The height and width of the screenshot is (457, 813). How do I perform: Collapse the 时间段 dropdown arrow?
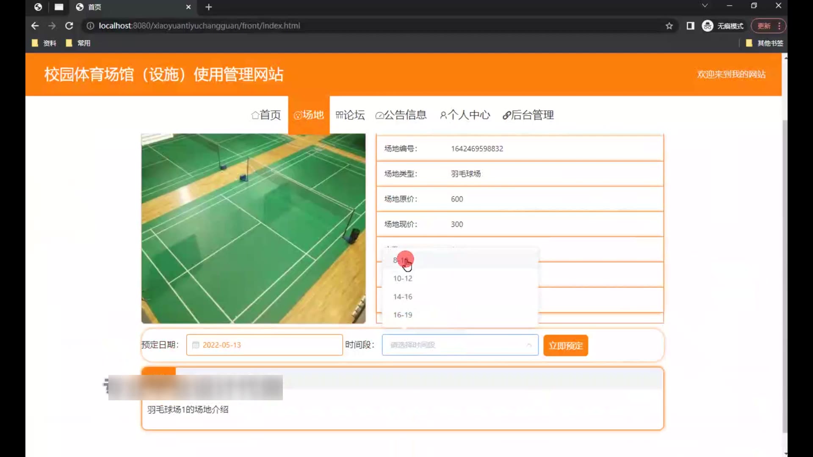click(529, 345)
